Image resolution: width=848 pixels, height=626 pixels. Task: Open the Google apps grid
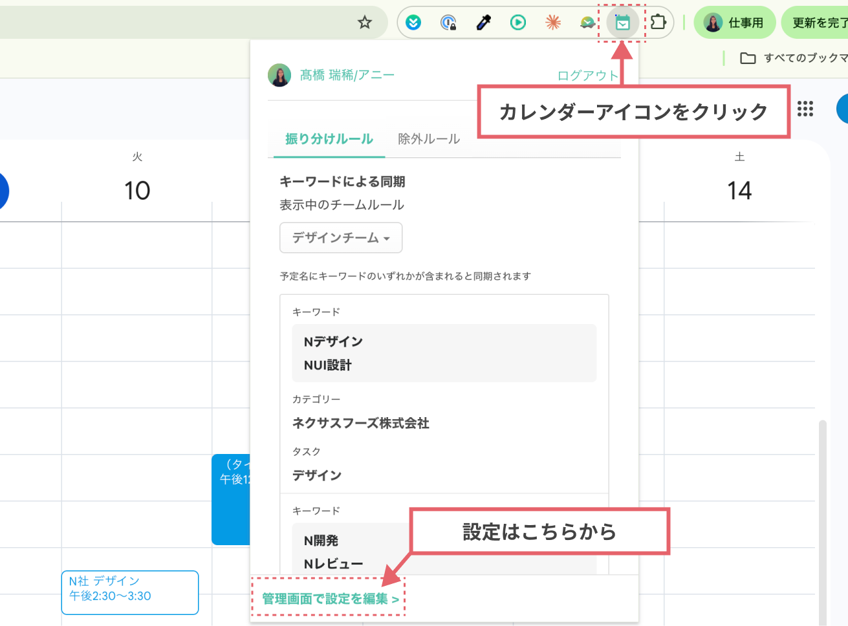point(805,109)
